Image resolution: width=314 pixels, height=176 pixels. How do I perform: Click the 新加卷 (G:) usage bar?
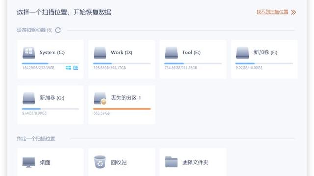click(51, 109)
